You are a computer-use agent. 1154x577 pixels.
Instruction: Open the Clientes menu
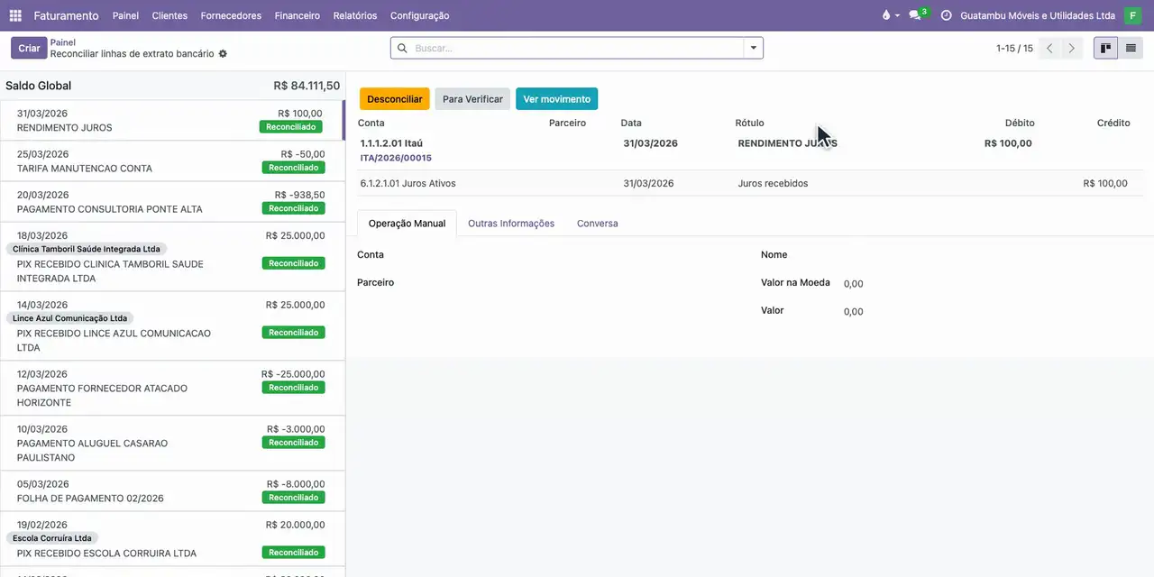coord(169,15)
